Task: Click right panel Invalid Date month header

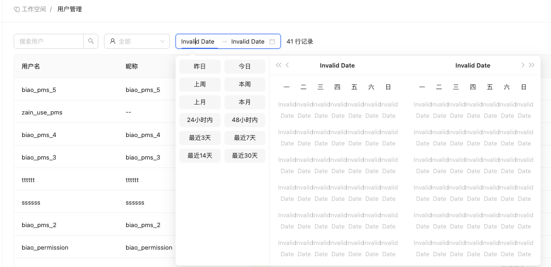Action: point(472,66)
